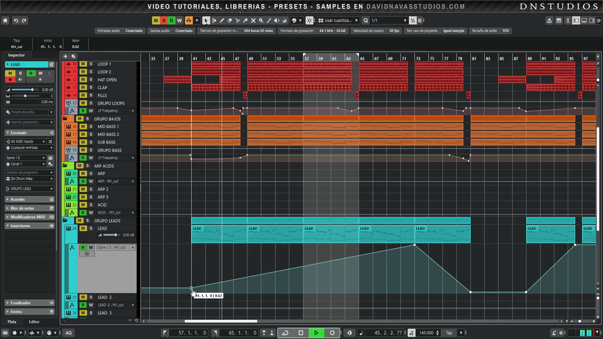
Task: Select the Glue tool
Action: (245, 21)
